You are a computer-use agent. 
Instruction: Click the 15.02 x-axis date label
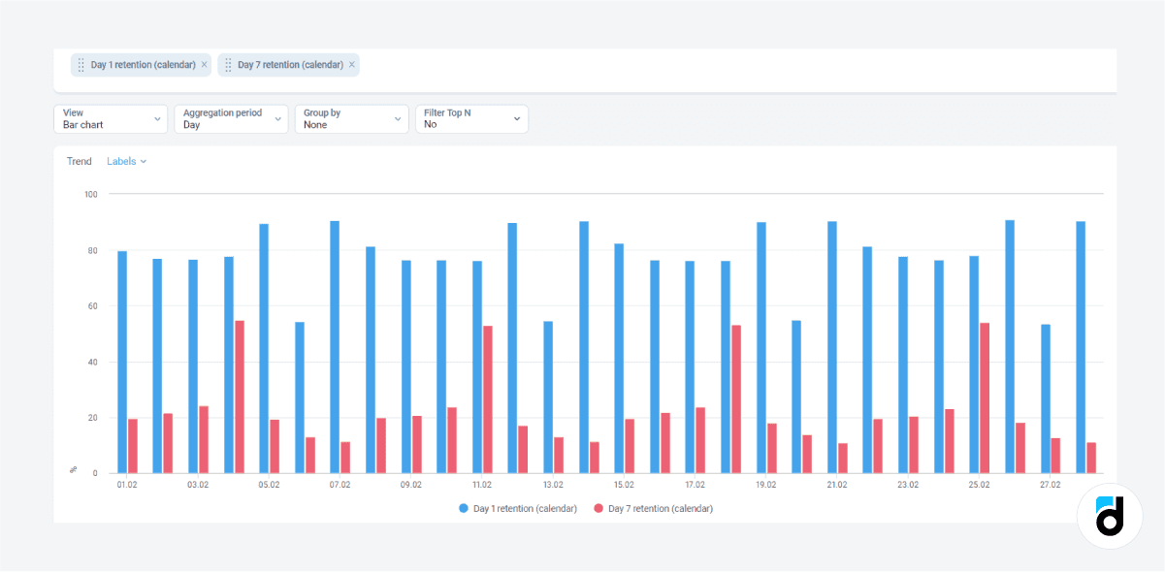click(x=624, y=485)
